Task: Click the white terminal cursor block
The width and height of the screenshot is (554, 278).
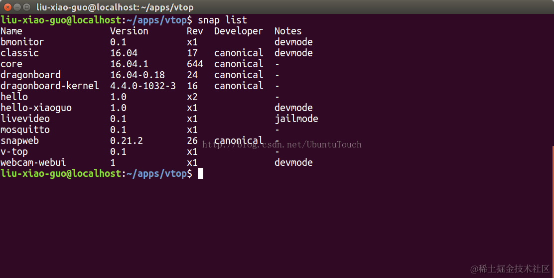Action: coord(200,173)
